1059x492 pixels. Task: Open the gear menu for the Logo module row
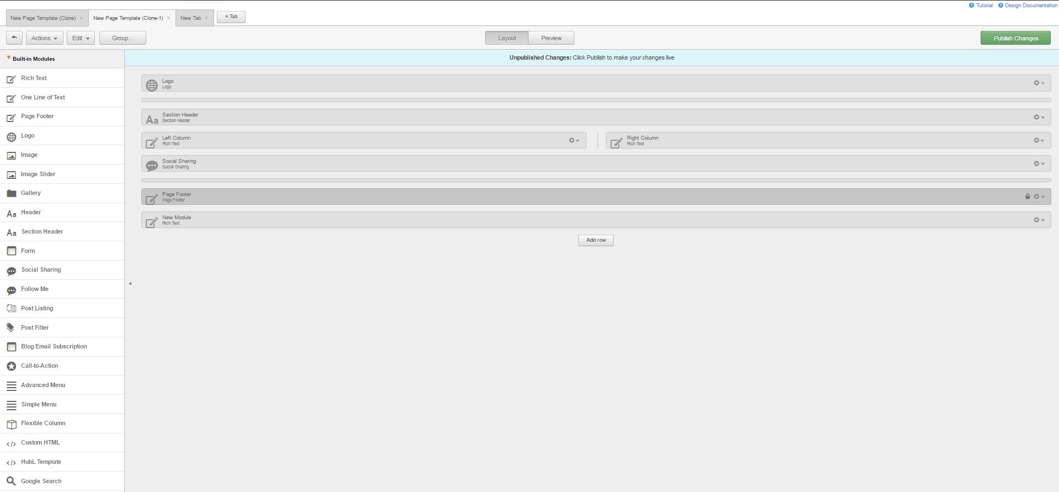coord(1039,83)
